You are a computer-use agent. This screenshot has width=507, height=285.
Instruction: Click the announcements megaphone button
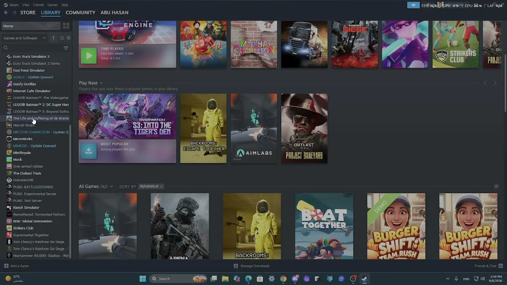pos(413,5)
